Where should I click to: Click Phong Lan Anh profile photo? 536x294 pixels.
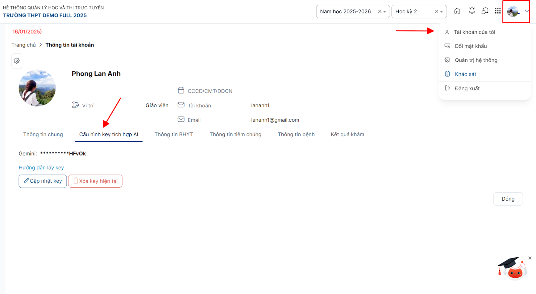tap(37, 88)
